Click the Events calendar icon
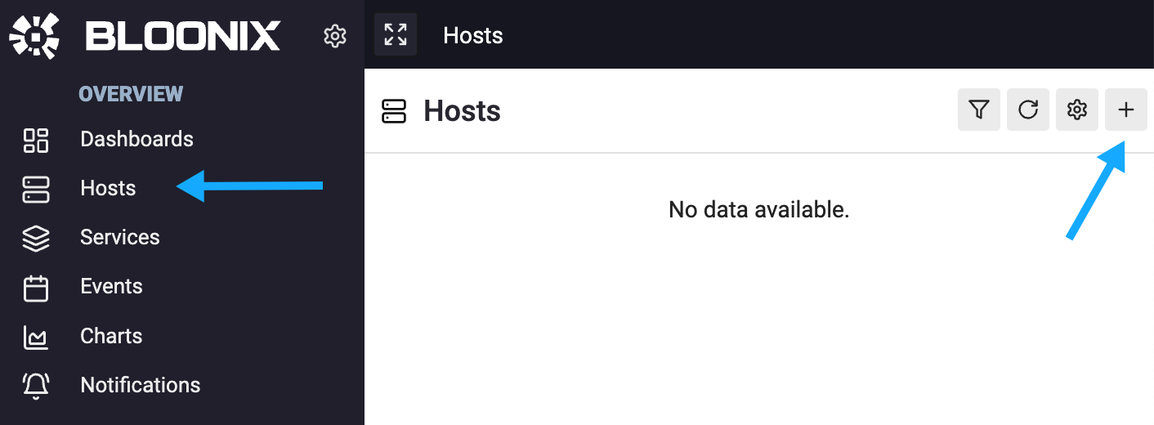This screenshot has height=425, width=1154. pyautogui.click(x=36, y=288)
